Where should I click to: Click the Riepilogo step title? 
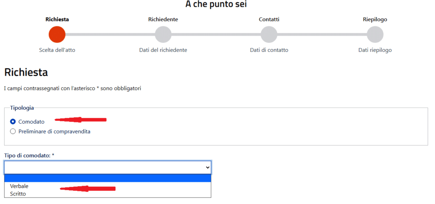375,19
